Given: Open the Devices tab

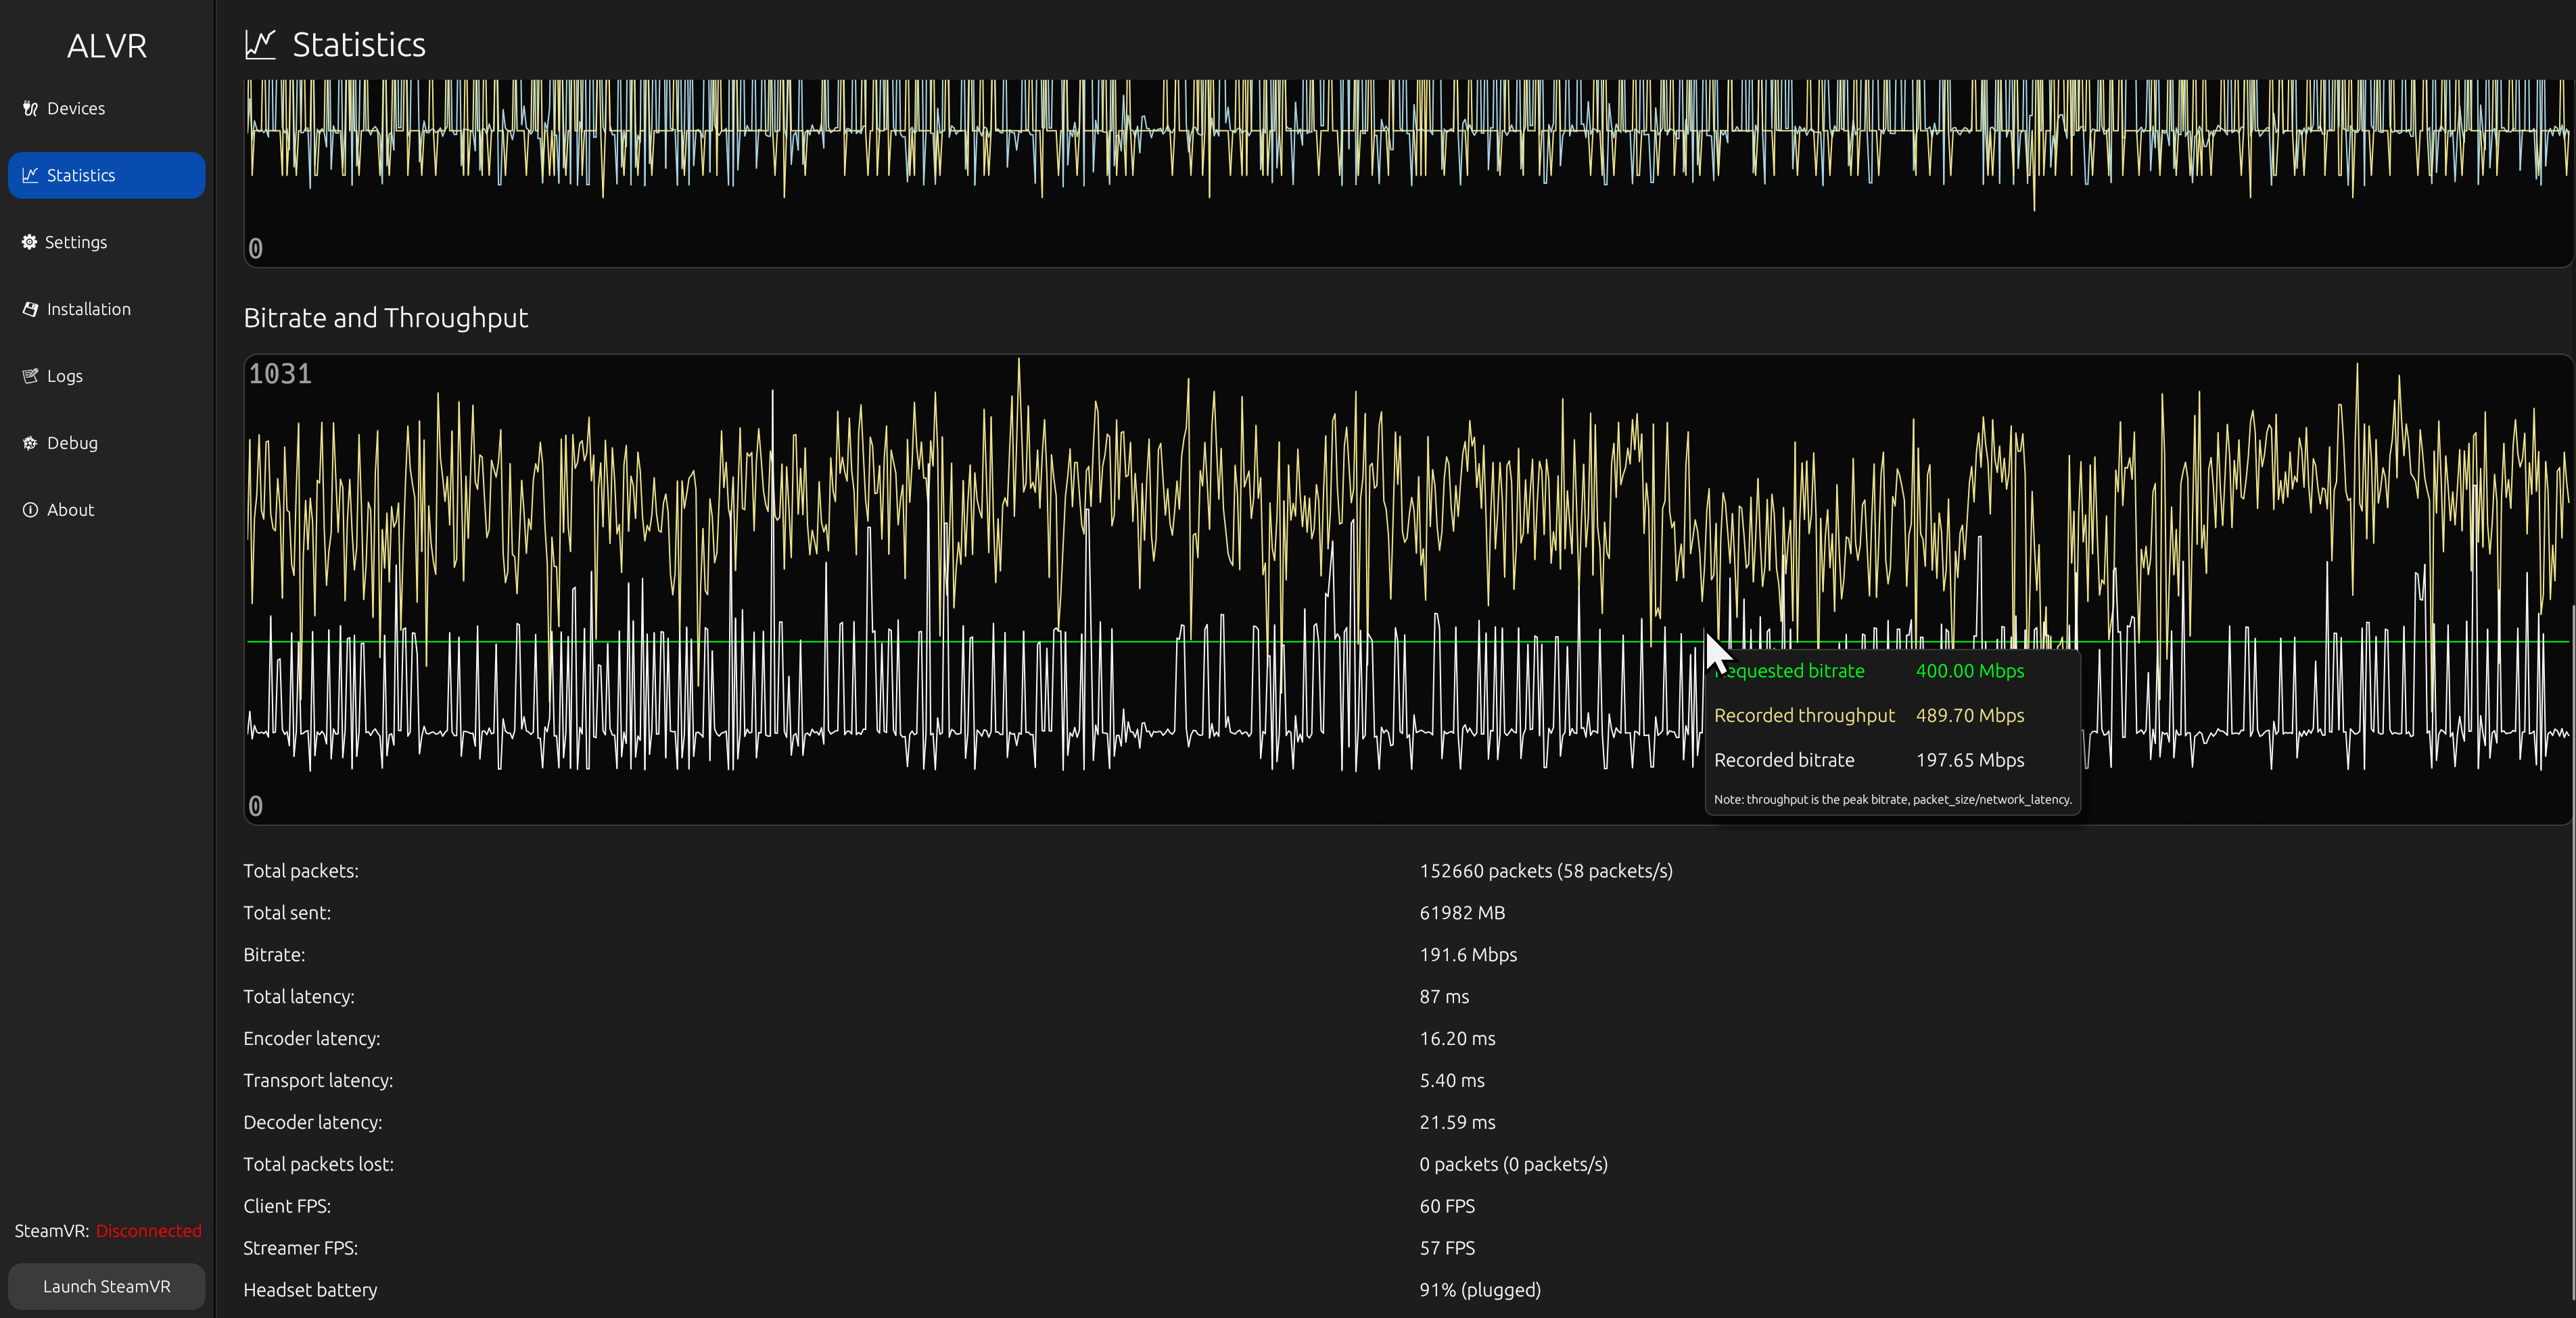Looking at the screenshot, I should (76, 109).
